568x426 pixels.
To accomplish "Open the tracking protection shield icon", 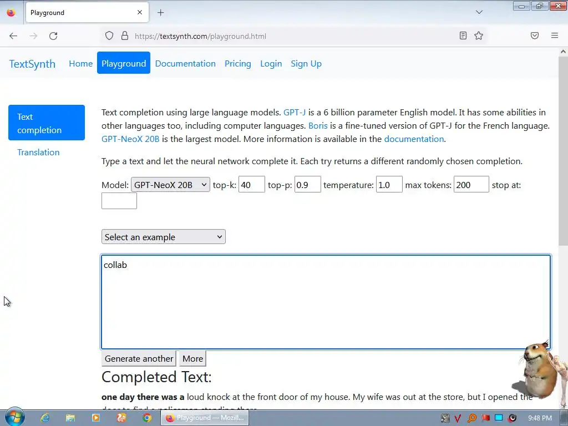I will [x=109, y=36].
